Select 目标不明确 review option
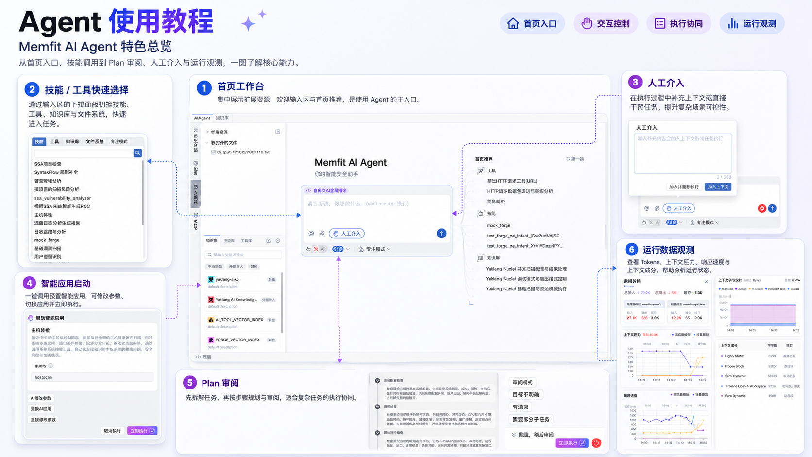 (526, 395)
